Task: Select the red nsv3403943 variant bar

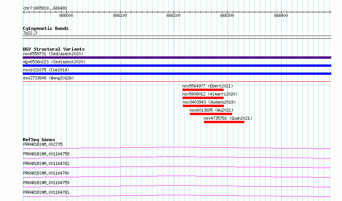Action: coord(204,106)
